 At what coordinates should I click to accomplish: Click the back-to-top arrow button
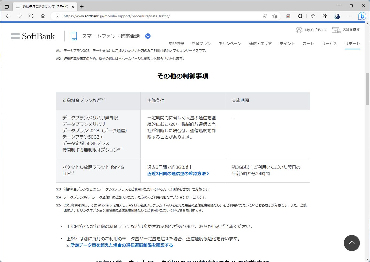(352, 243)
